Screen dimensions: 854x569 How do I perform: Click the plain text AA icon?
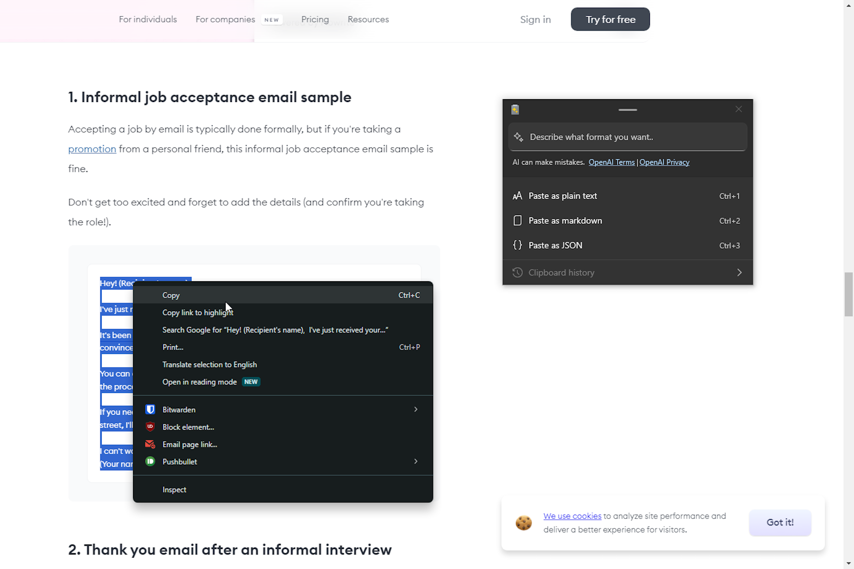tap(517, 196)
